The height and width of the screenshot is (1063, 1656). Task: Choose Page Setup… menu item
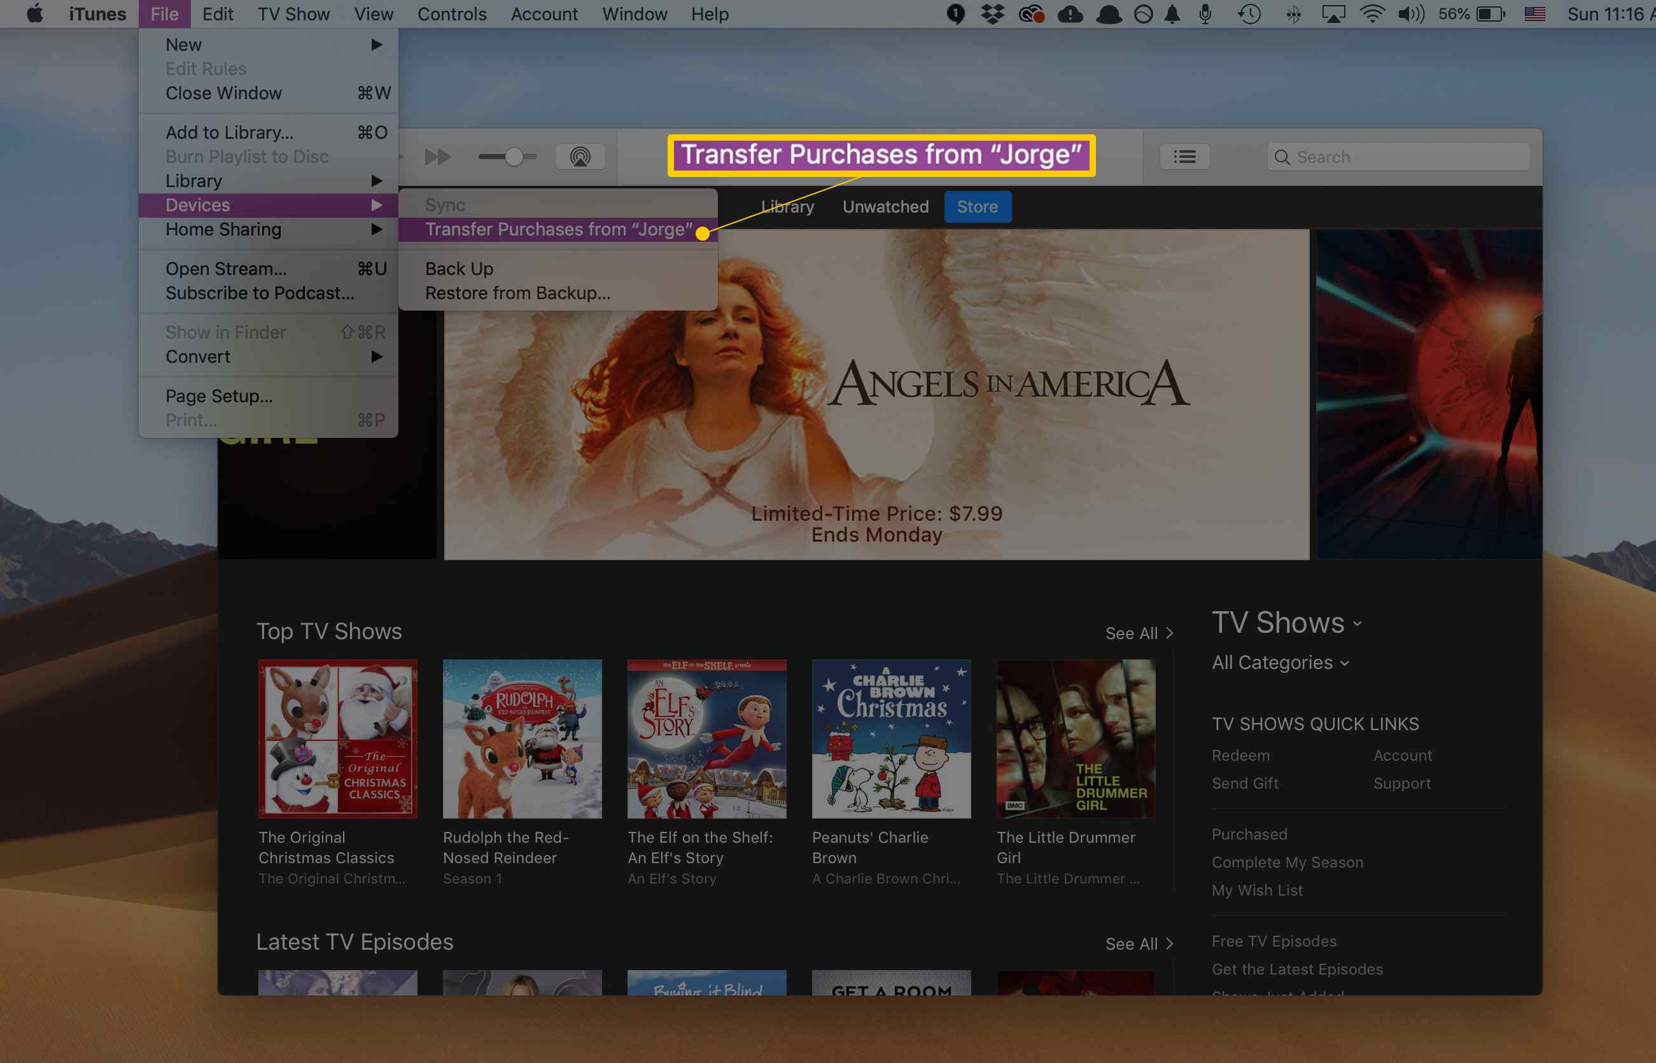pos(269,396)
